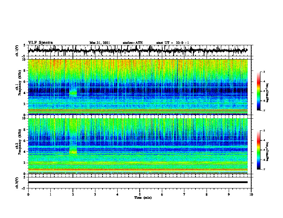Click the ch.3 flat black signal bar

tap(138, 182)
